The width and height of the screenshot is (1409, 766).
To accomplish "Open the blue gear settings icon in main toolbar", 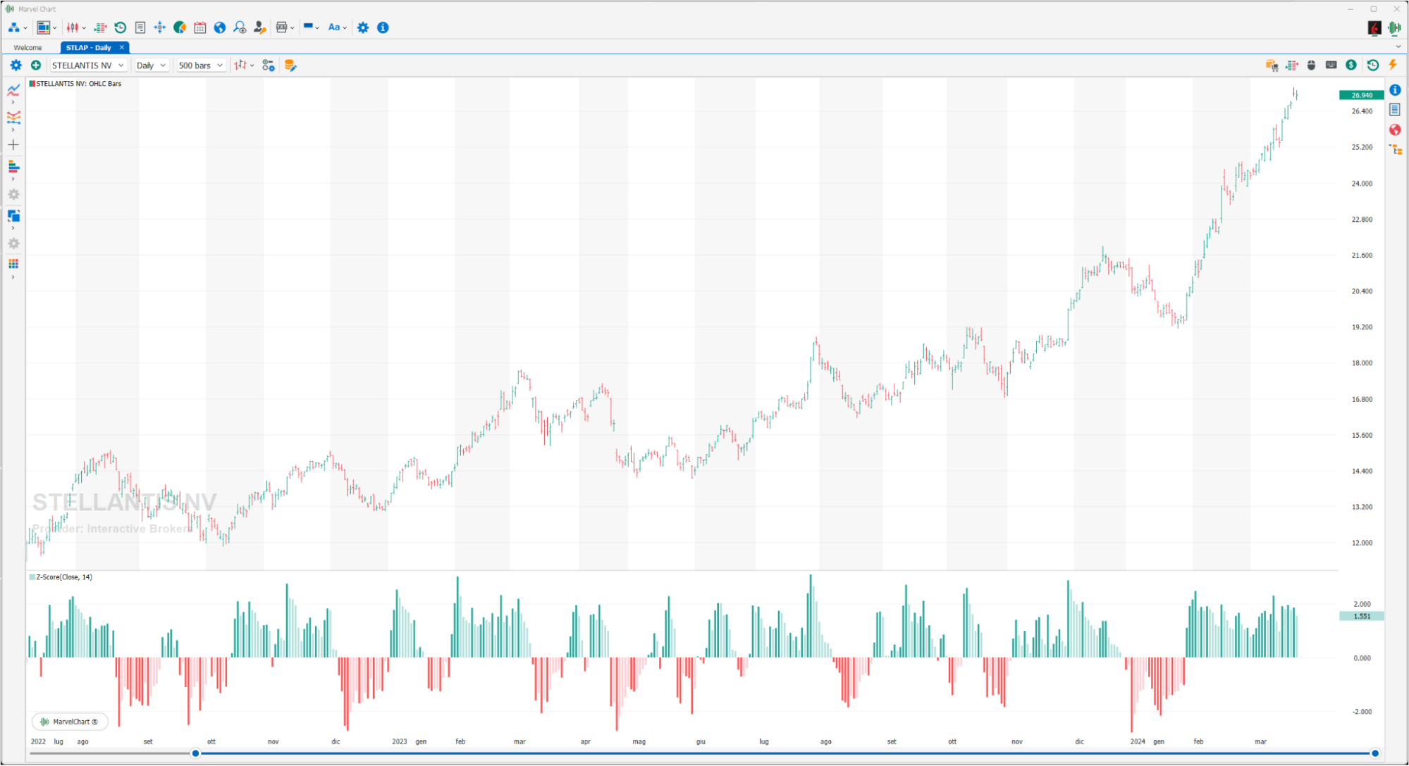I will coord(363,27).
